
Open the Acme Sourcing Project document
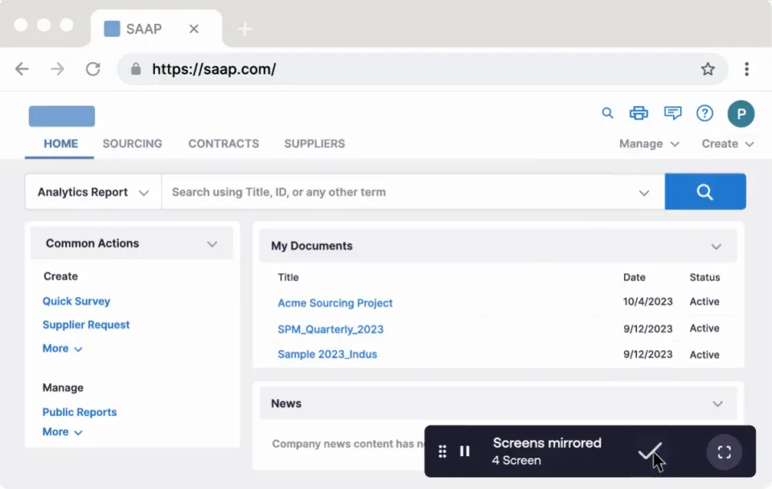coord(335,303)
